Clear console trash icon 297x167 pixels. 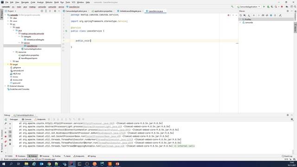[x=10, y=144]
